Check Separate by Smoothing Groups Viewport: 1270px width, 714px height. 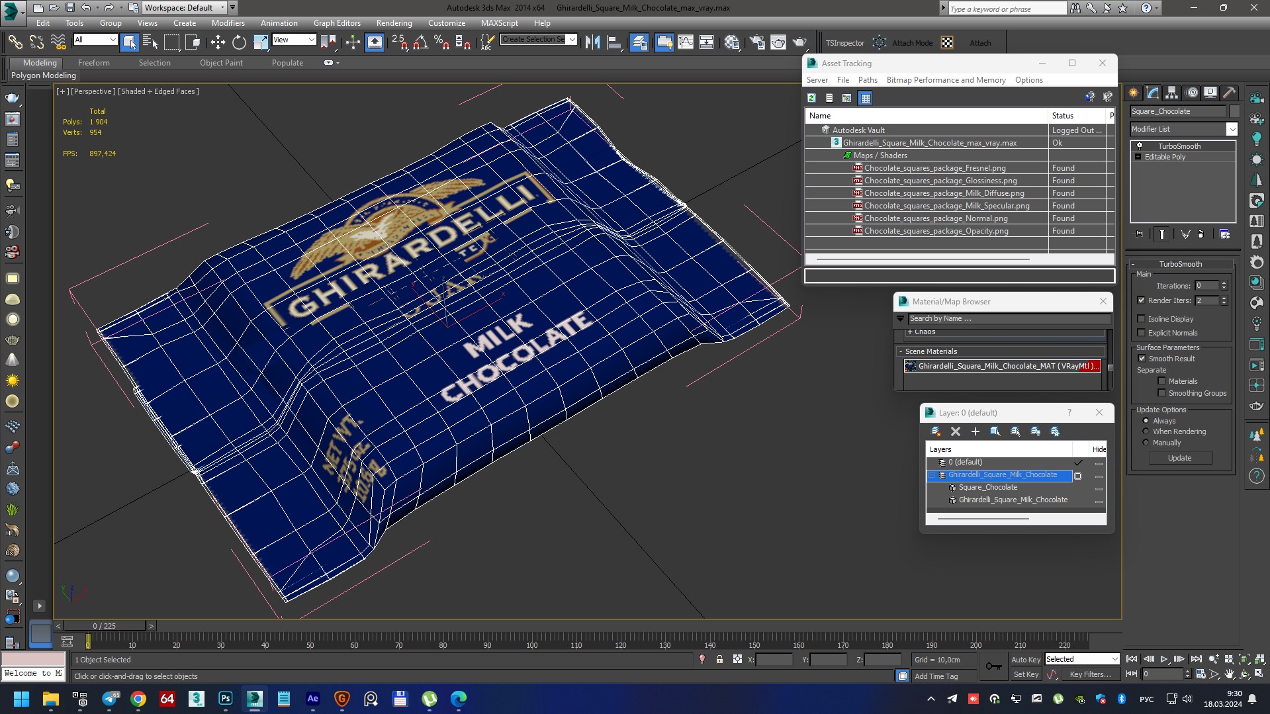tap(1161, 393)
